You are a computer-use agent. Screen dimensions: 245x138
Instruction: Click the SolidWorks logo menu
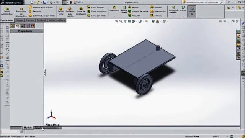[x=11, y=3]
